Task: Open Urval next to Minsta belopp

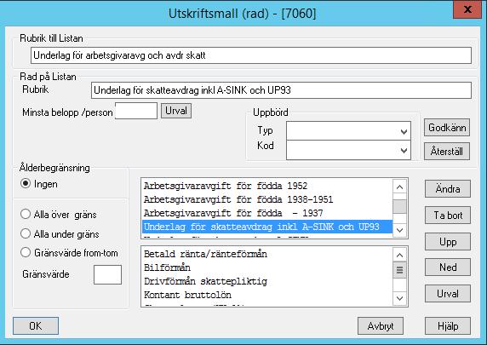Action: pos(176,111)
